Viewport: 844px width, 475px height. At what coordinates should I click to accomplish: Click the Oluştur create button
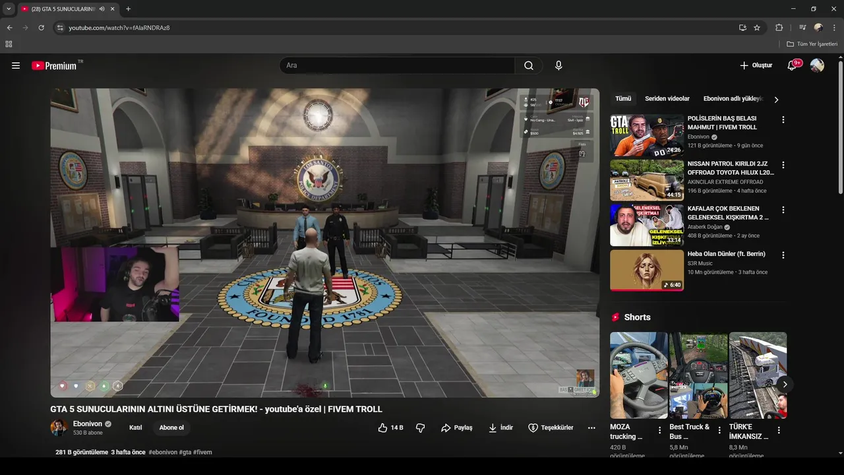point(756,65)
